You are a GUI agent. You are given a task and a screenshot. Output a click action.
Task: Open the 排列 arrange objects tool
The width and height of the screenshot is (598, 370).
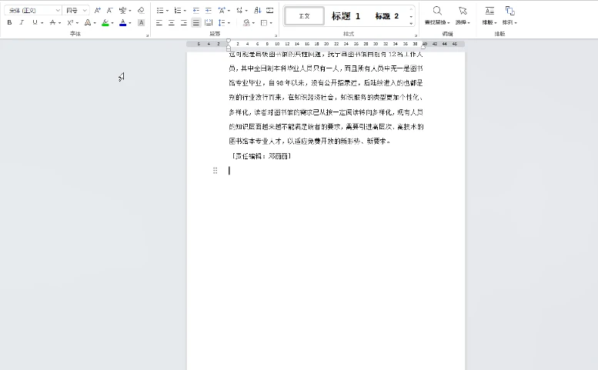[509, 15]
